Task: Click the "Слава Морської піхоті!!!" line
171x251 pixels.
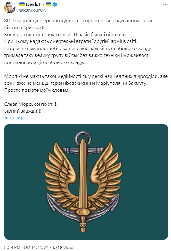Action: point(31,104)
